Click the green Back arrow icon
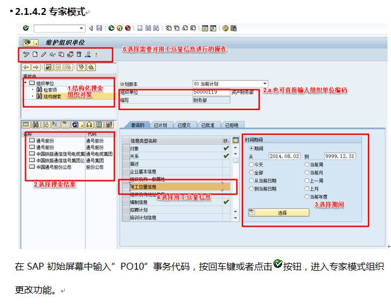Viewport: 391px width, 308px height. coord(111,28)
